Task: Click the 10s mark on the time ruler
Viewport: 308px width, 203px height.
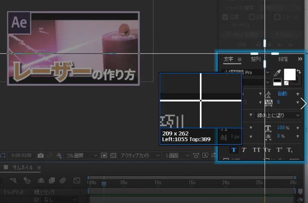Action: [x=158, y=183]
